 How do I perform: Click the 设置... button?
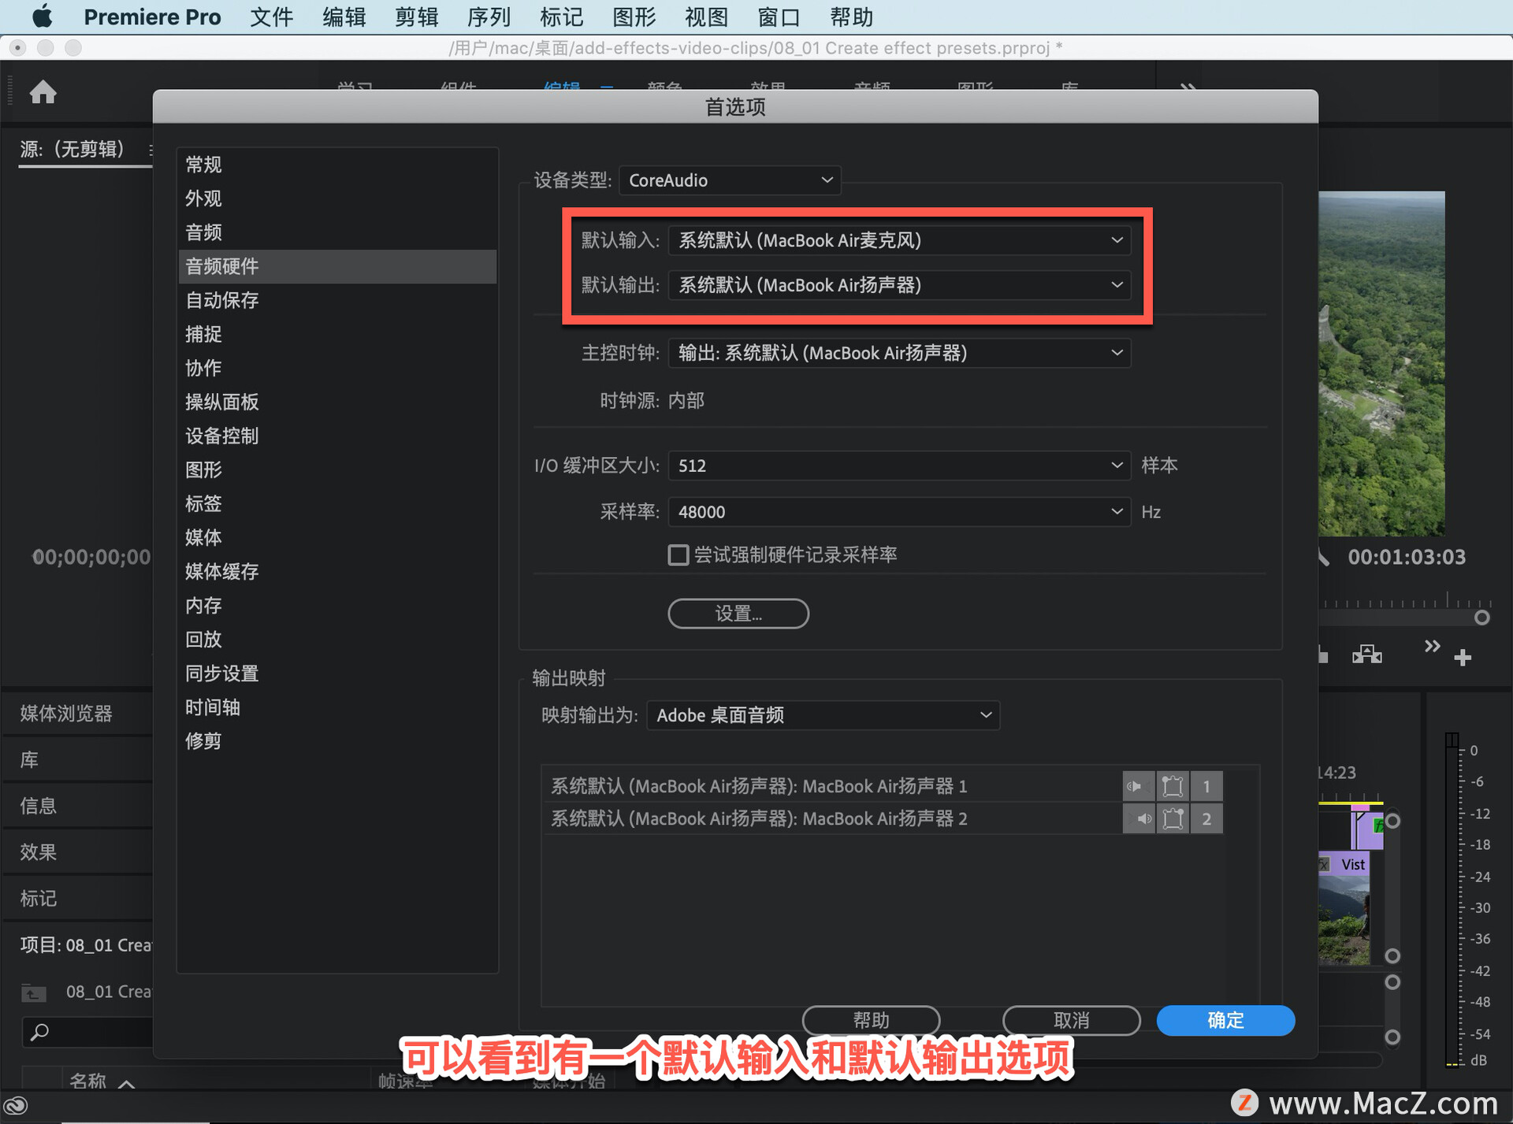coord(738,614)
